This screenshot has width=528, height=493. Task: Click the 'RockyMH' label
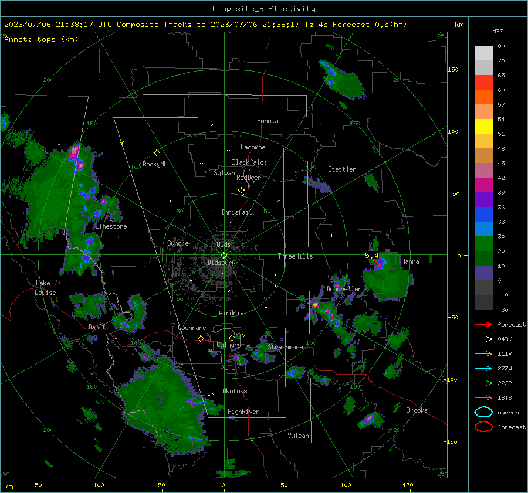pyautogui.click(x=155, y=164)
